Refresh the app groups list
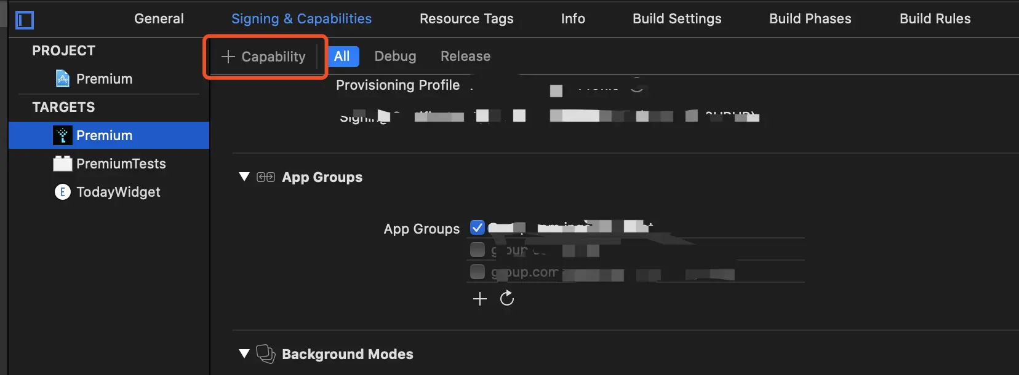This screenshot has width=1019, height=375. click(x=507, y=298)
